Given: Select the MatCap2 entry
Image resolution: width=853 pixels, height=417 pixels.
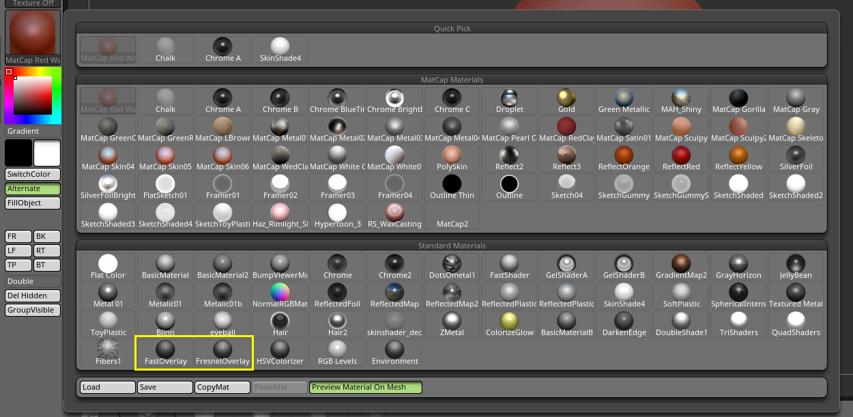Looking at the screenshot, I should click(452, 216).
